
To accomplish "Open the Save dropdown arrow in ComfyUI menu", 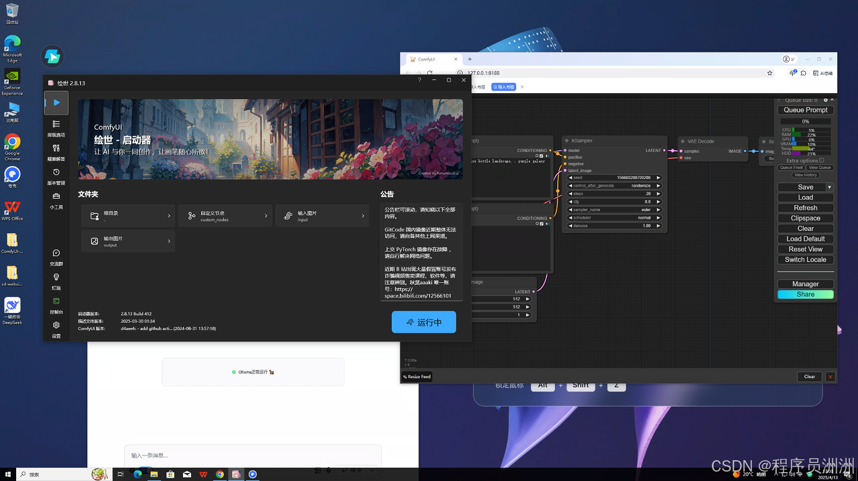I will click(829, 187).
